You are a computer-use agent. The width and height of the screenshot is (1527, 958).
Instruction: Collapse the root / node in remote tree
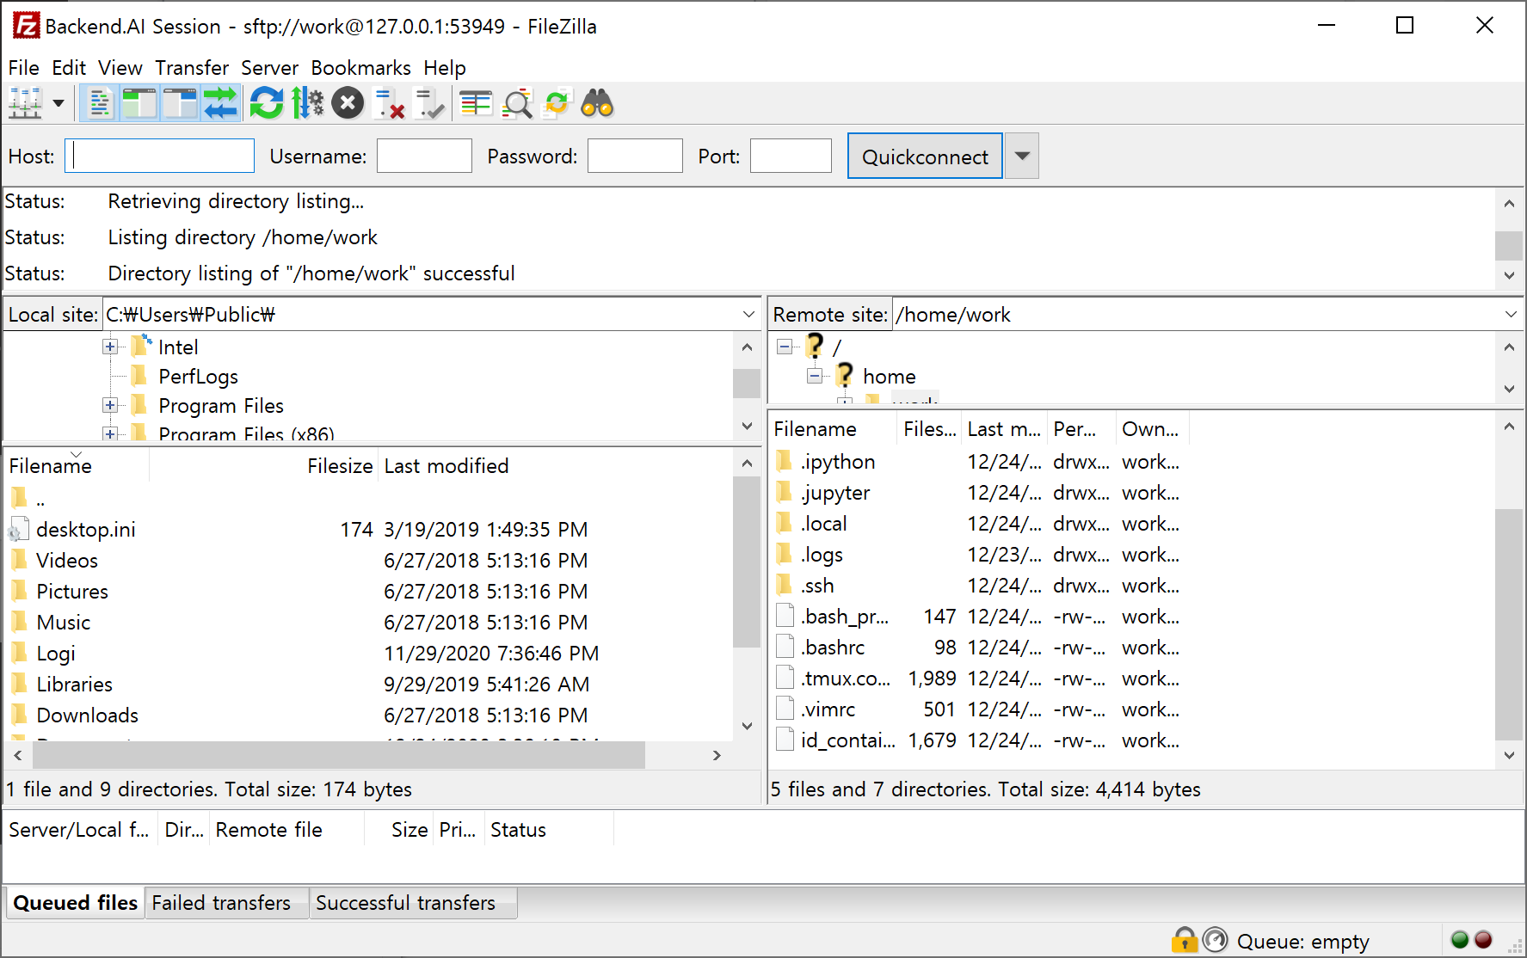coord(785,347)
